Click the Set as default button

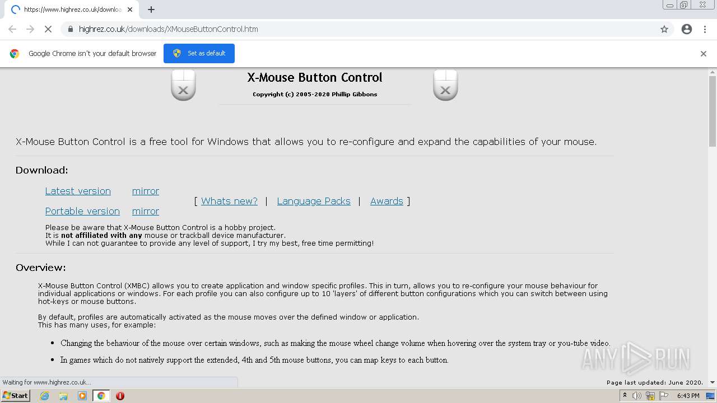coord(199,53)
